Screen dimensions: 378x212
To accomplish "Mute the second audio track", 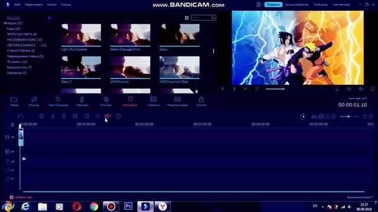I will [x=13, y=178].
